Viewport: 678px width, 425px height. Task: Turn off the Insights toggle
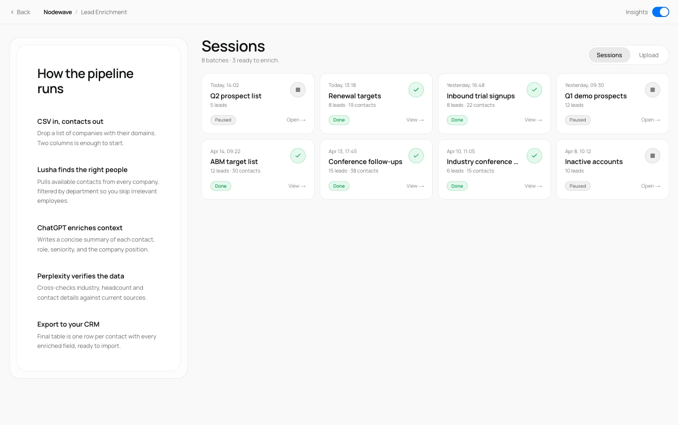click(x=661, y=12)
